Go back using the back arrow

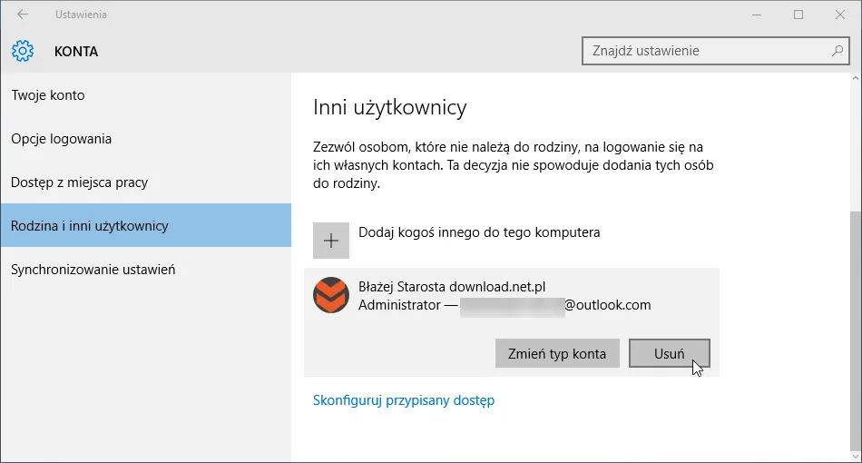pos(23,15)
